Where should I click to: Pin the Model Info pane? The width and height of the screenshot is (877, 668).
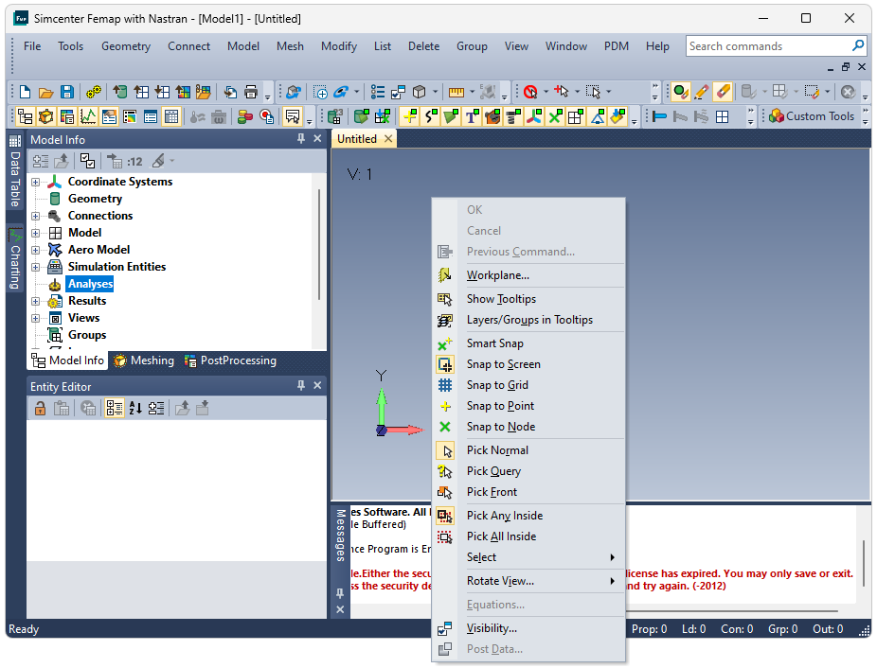(301, 139)
